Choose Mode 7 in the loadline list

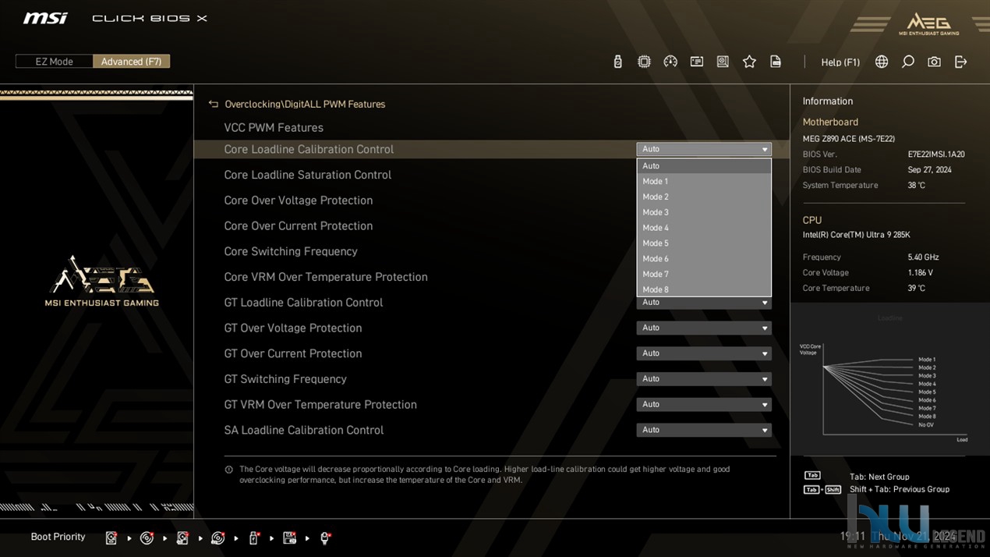(x=704, y=274)
